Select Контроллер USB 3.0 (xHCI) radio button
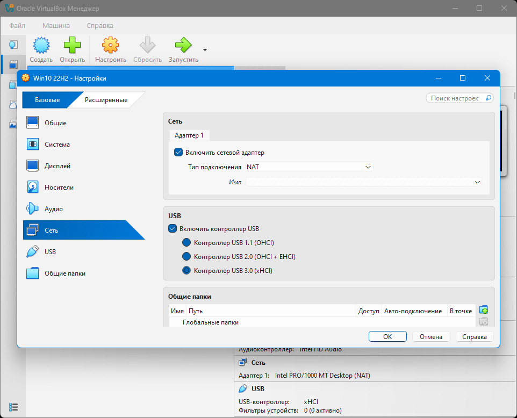The image size is (517, 418). tap(186, 271)
